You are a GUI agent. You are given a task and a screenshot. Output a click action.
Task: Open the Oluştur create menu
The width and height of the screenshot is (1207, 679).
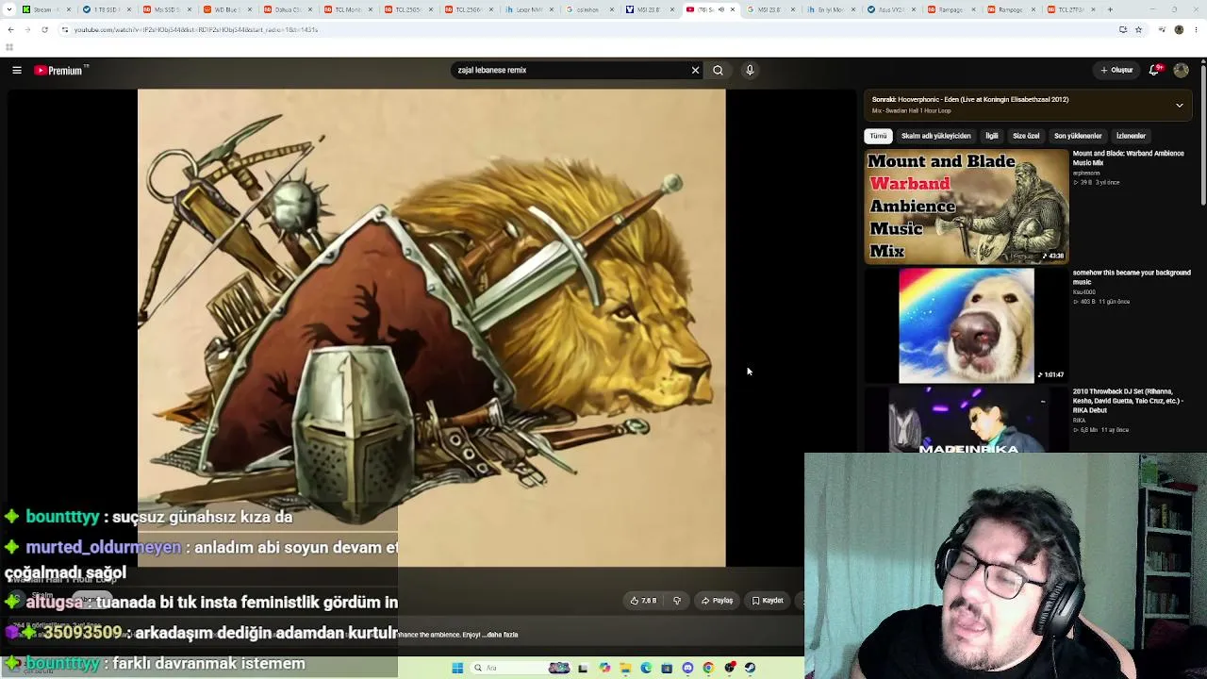pos(1116,70)
